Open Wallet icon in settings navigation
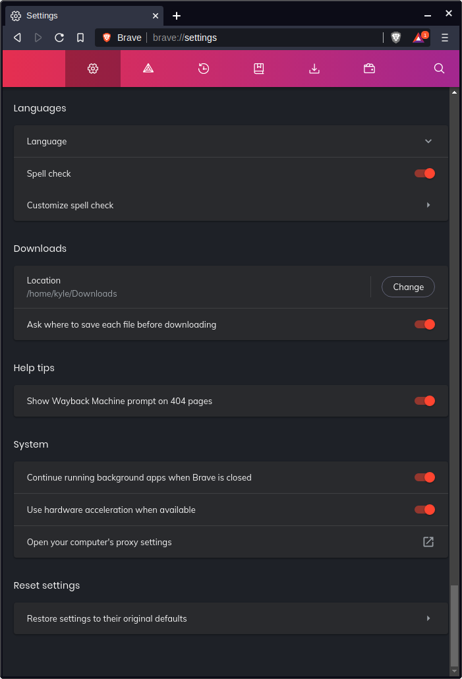The image size is (462, 679). [370, 68]
